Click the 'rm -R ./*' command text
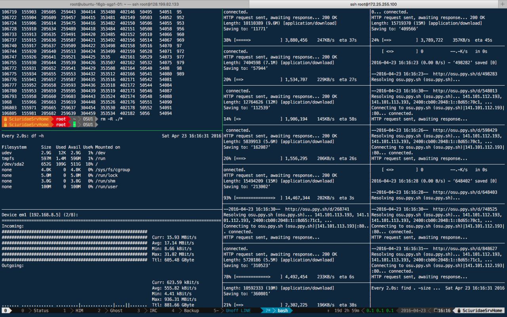This screenshot has height=317, width=507. pos(112,119)
